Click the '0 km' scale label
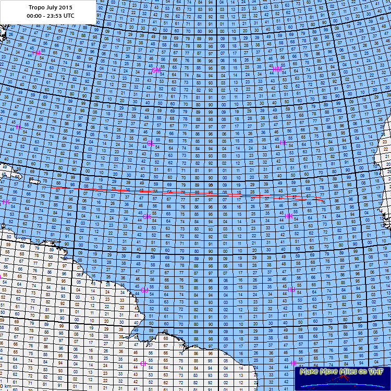The image size is (391, 391). pos(6,386)
